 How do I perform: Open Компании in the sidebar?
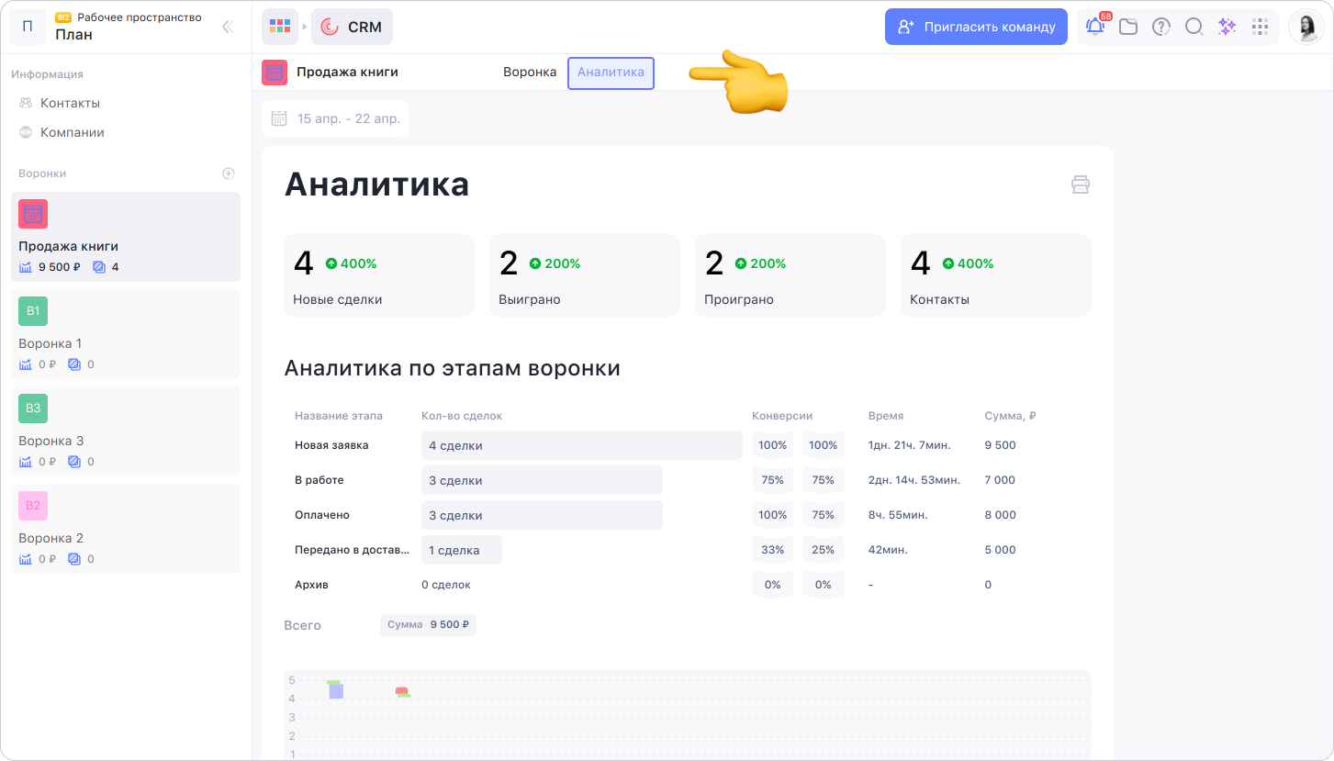point(72,132)
